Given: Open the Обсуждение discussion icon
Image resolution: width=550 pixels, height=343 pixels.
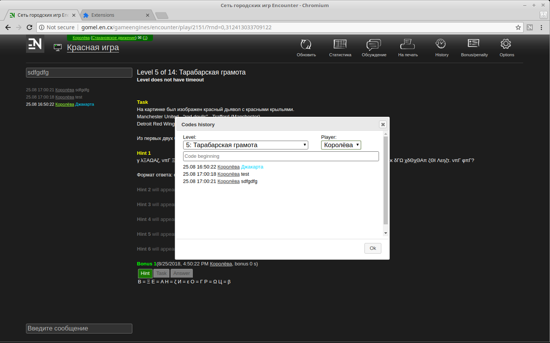Looking at the screenshot, I should (374, 45).
